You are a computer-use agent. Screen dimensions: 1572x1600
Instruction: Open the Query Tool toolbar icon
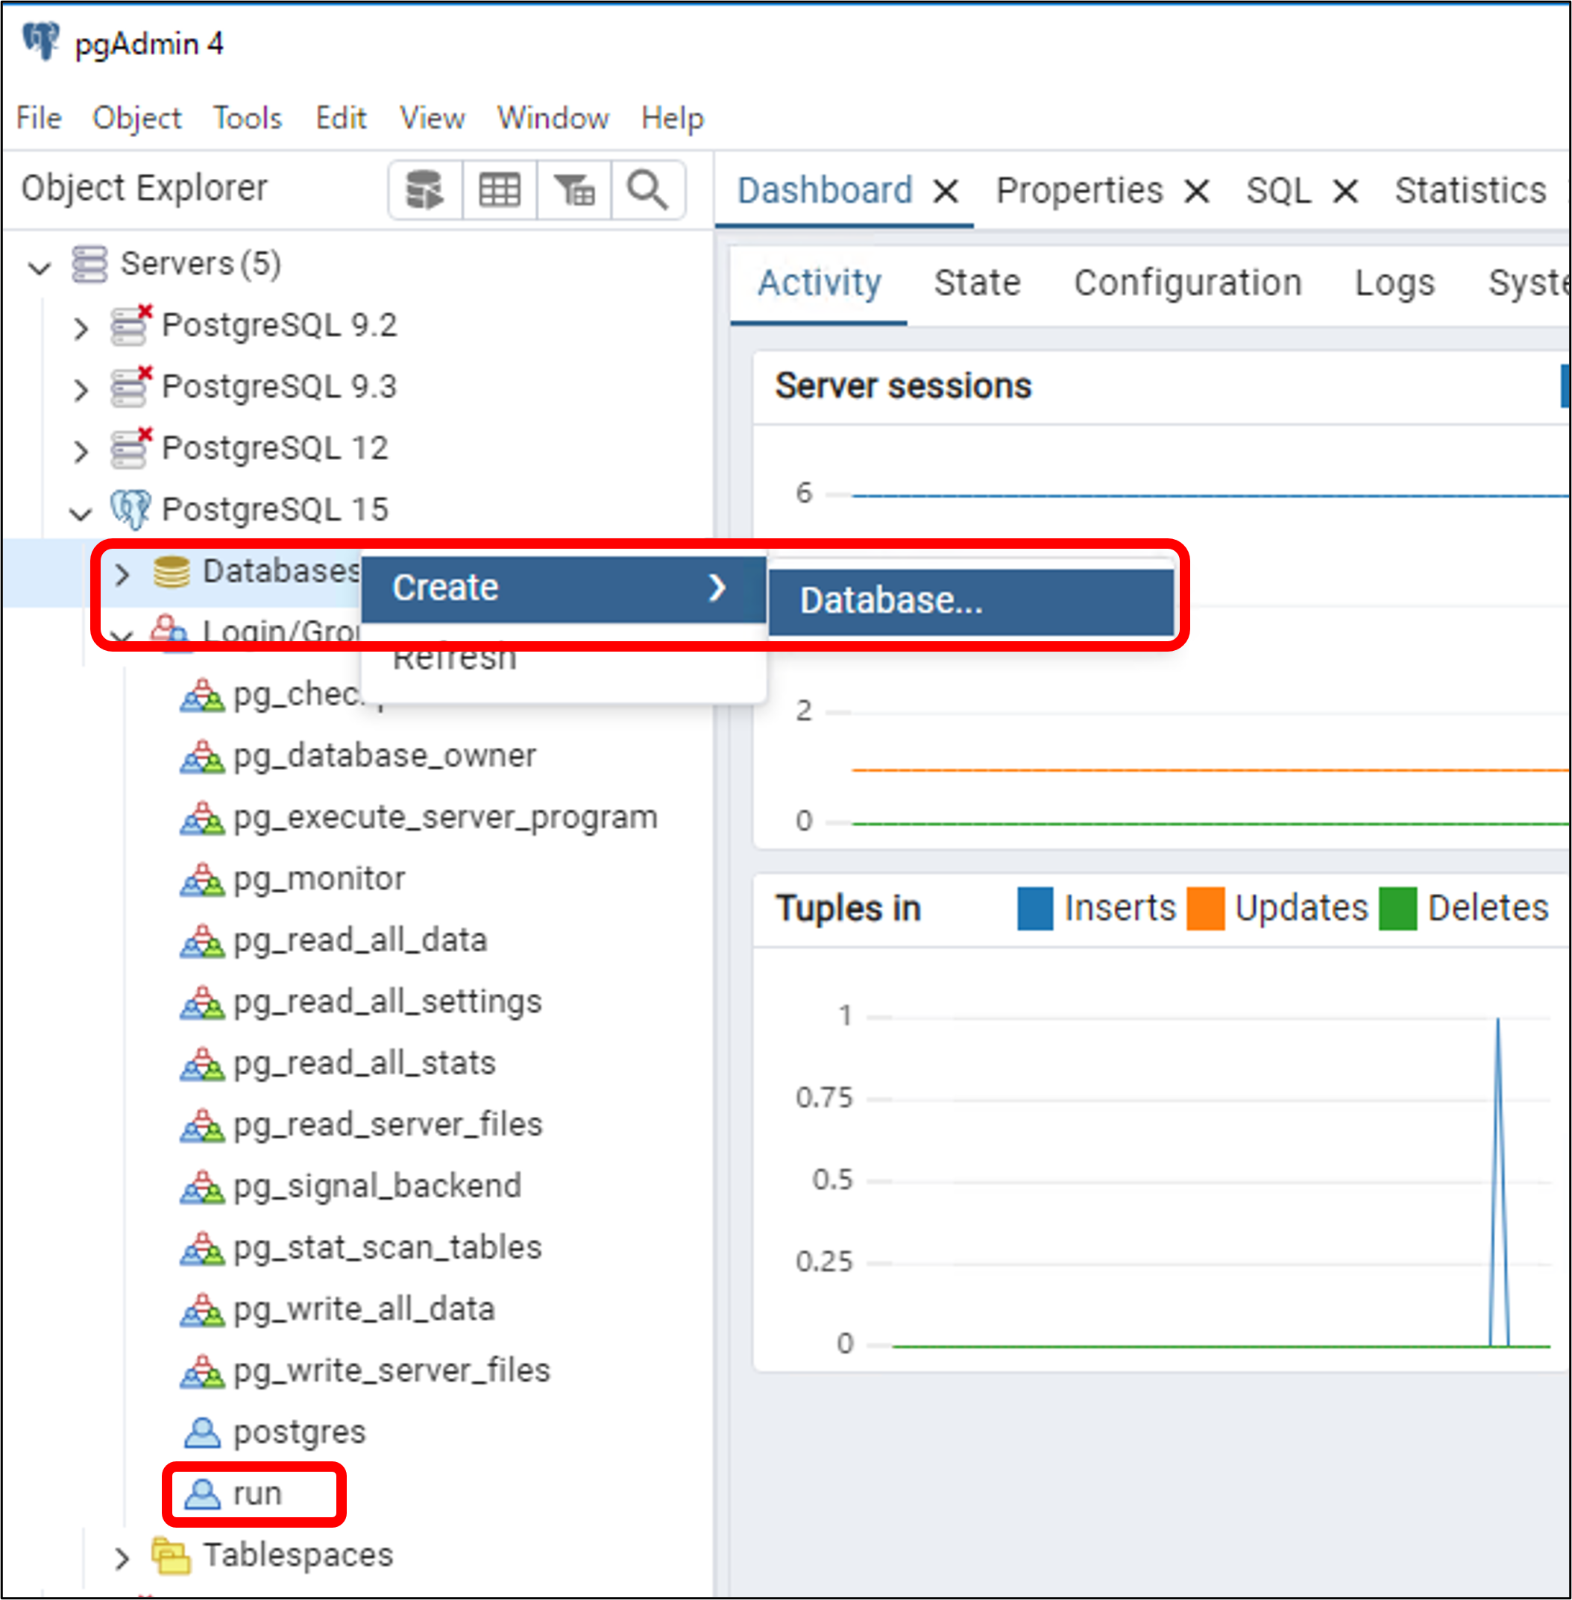[425, 190]
